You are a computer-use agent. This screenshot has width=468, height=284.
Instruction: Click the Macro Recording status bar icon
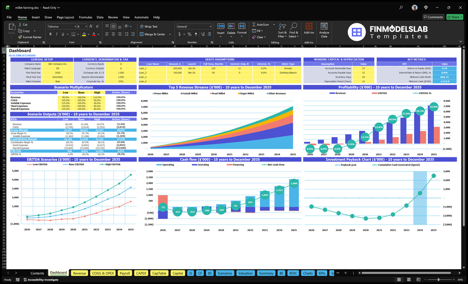[17, 280]
